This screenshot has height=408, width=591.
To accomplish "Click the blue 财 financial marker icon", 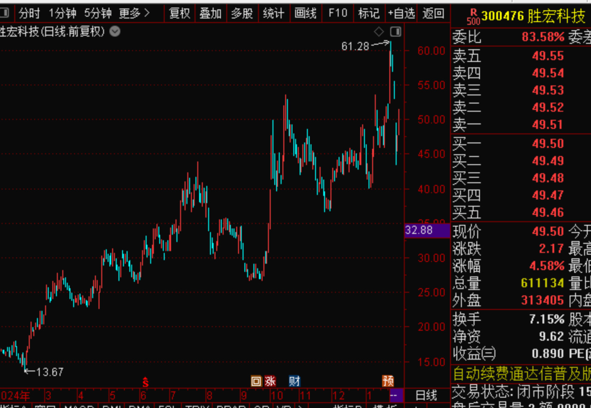I will click(295, 381).
